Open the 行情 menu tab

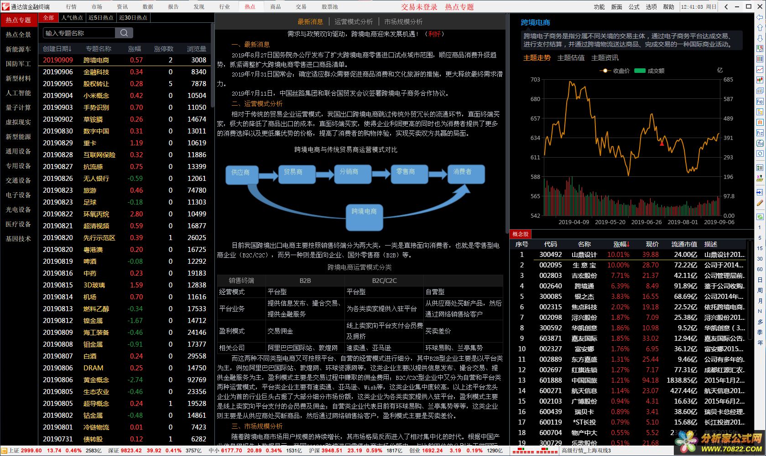click(71, 7)
